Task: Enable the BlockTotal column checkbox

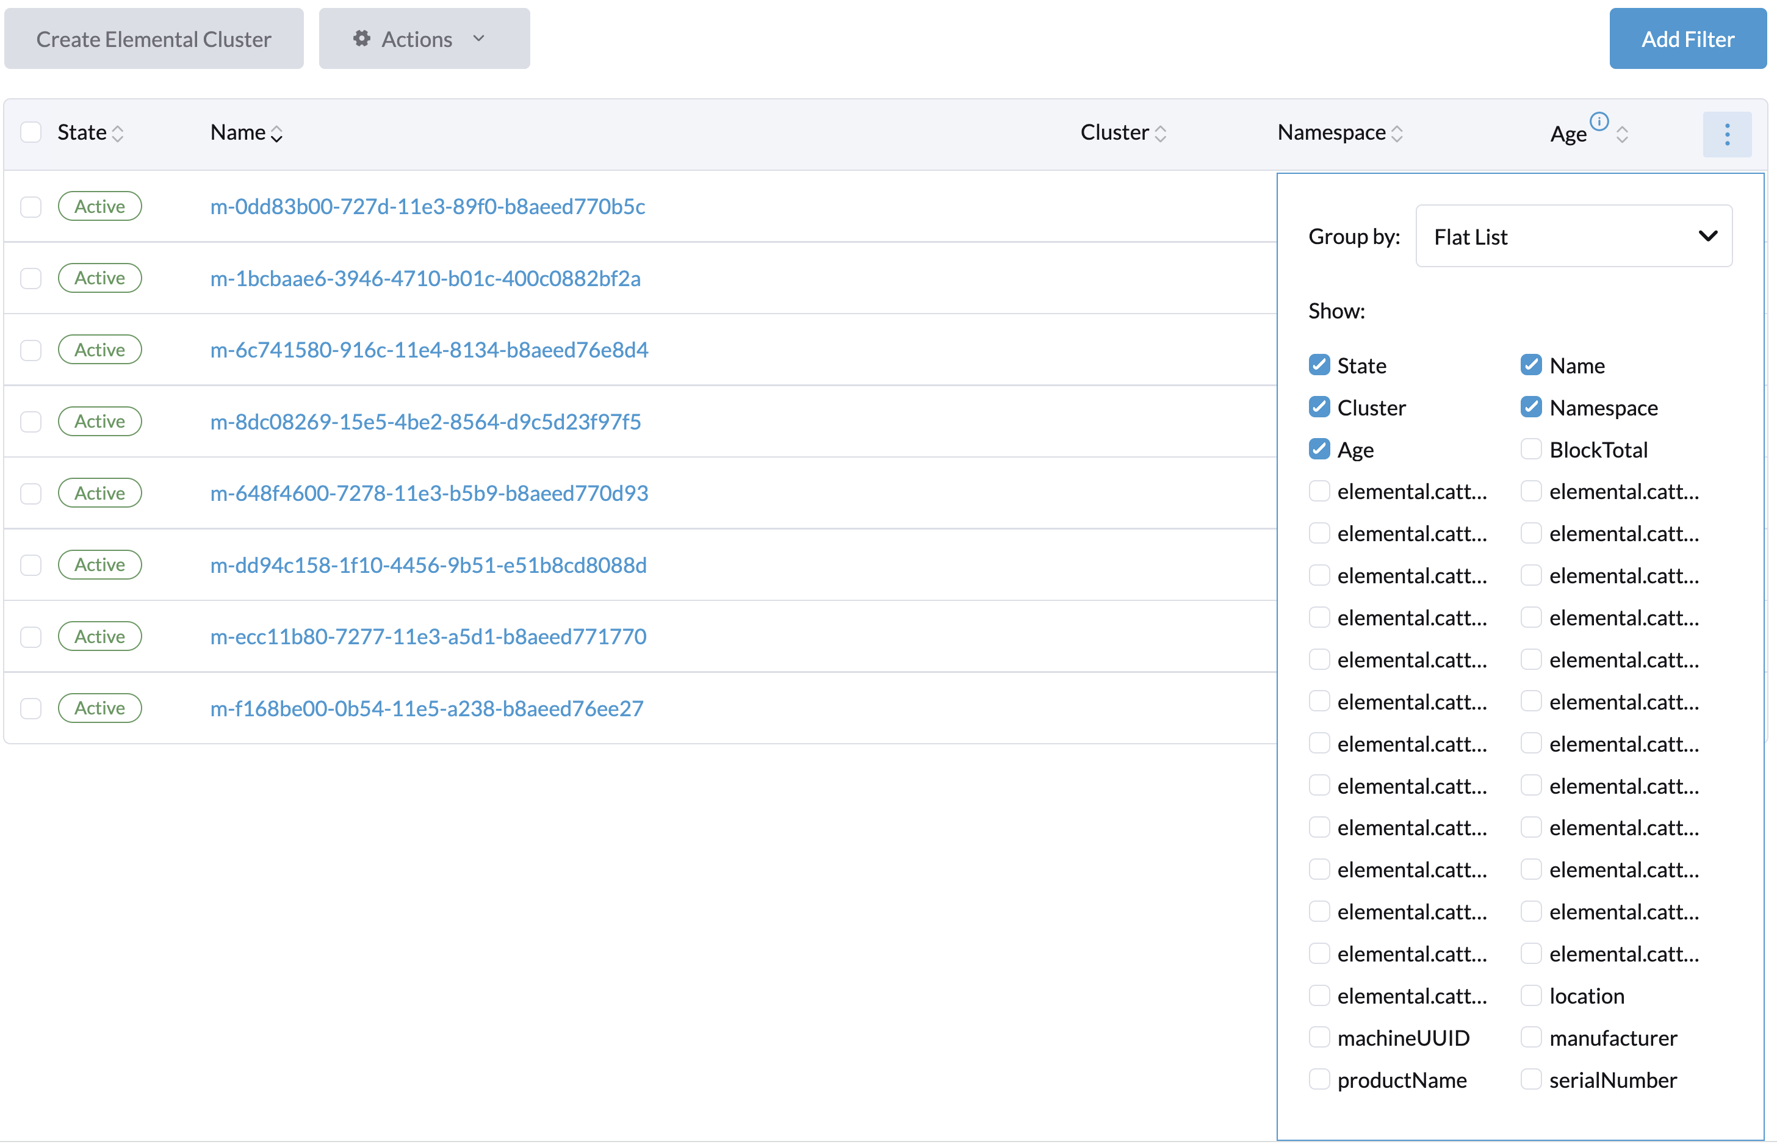Action: (1532, 448)
